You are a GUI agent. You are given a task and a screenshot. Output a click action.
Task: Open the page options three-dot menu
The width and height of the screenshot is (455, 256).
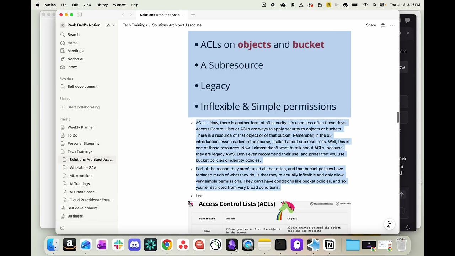click(392, 25)
